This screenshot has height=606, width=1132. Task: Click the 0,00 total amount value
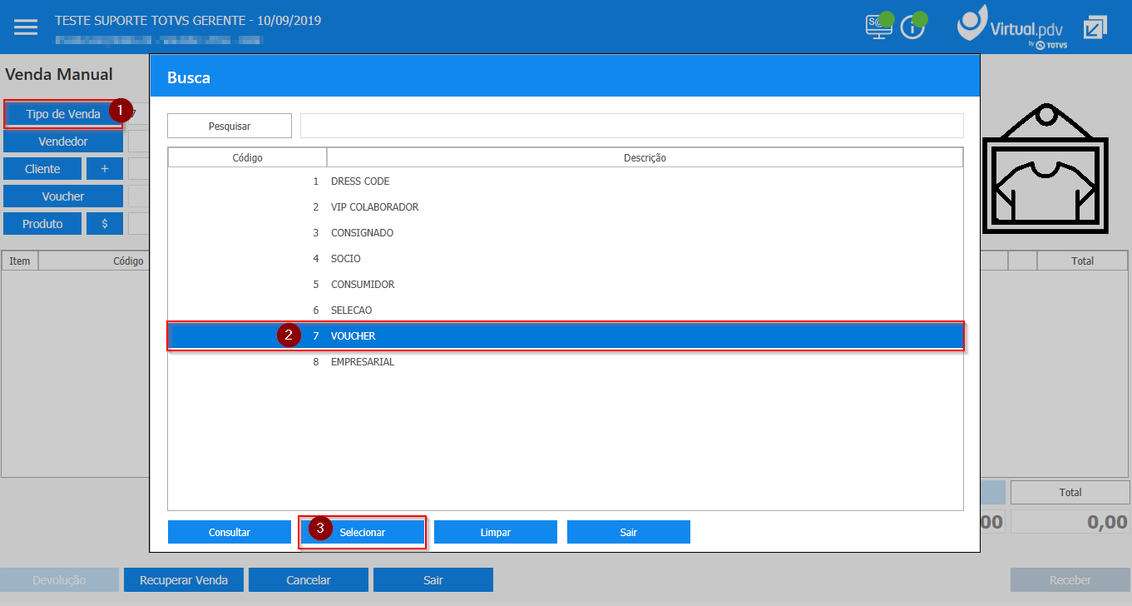click(x=1070, y=522)
